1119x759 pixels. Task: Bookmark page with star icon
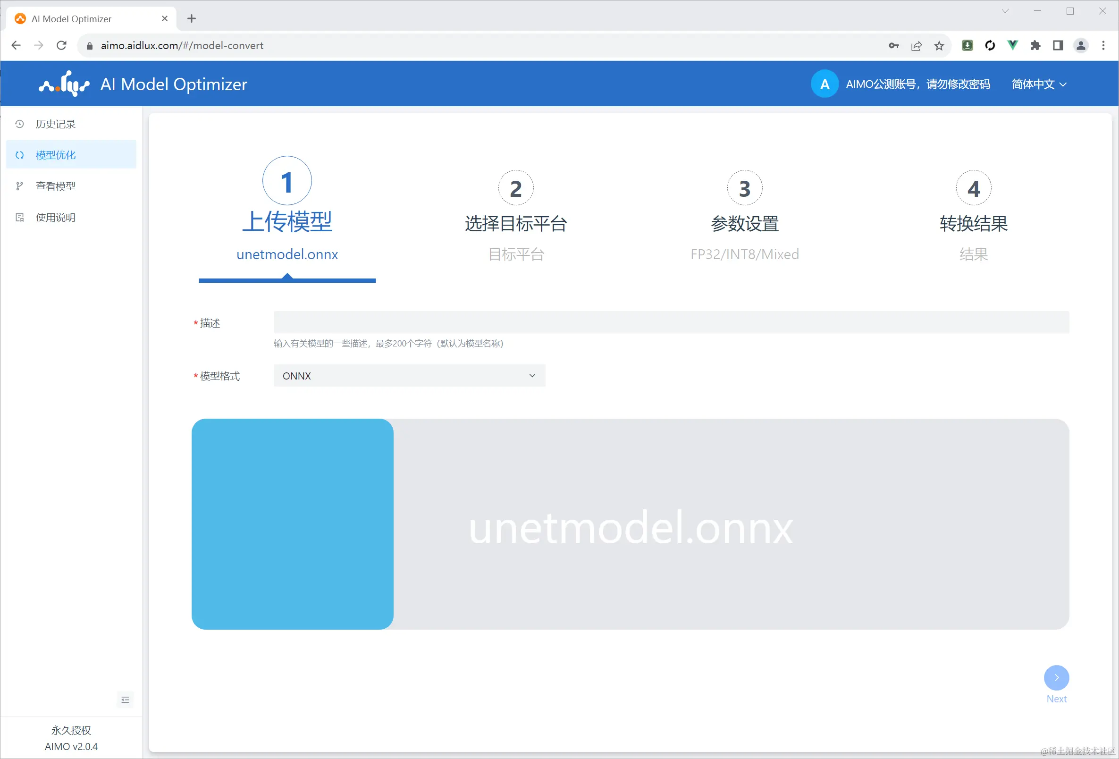pos(939,45)
